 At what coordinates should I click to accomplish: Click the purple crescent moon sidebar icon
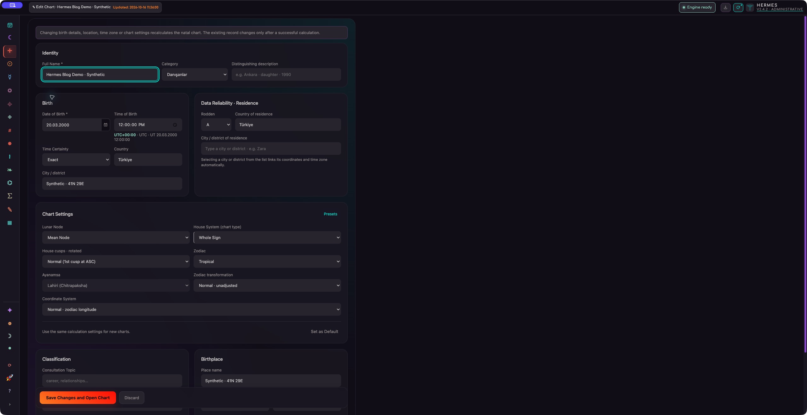tap(10, 37)
